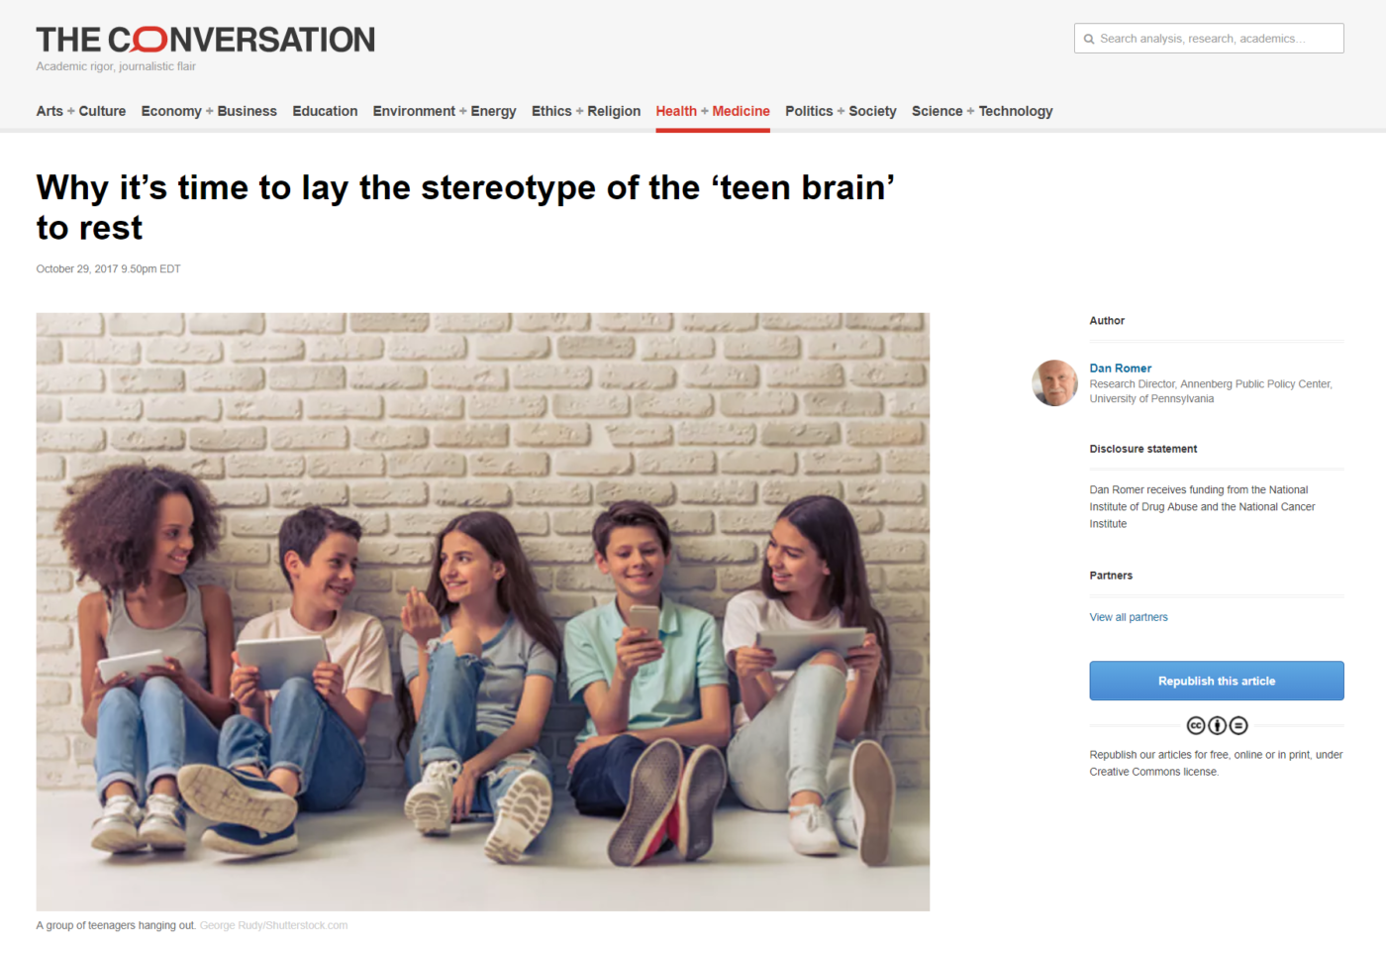Click the George Rudy/Shutterstock.com credit link

(273, 924)
